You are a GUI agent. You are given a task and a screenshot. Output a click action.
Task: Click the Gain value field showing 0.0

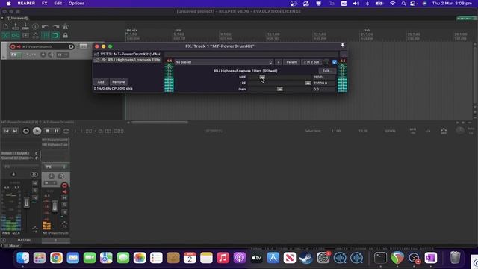(x=323, y=89)
